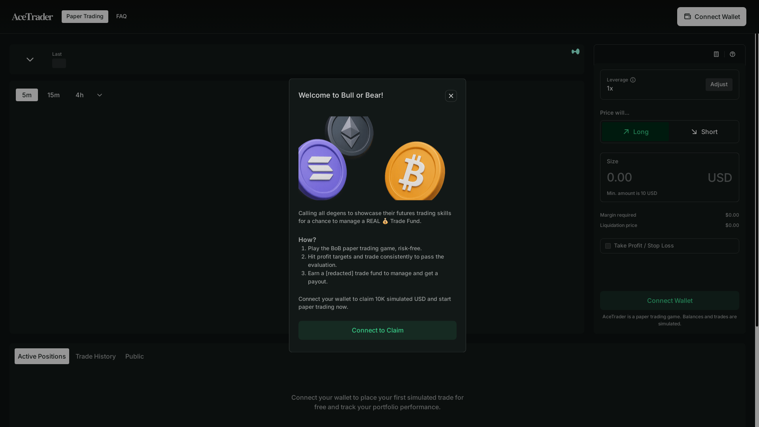Click the 'Margin required' label
This screenshot has height=427, width=759.
click(x=618, y=215)
